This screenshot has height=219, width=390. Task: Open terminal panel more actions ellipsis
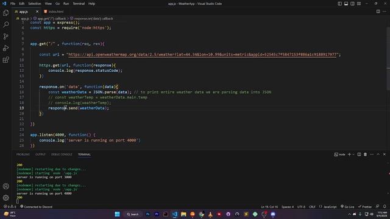(x=372, y=155)
